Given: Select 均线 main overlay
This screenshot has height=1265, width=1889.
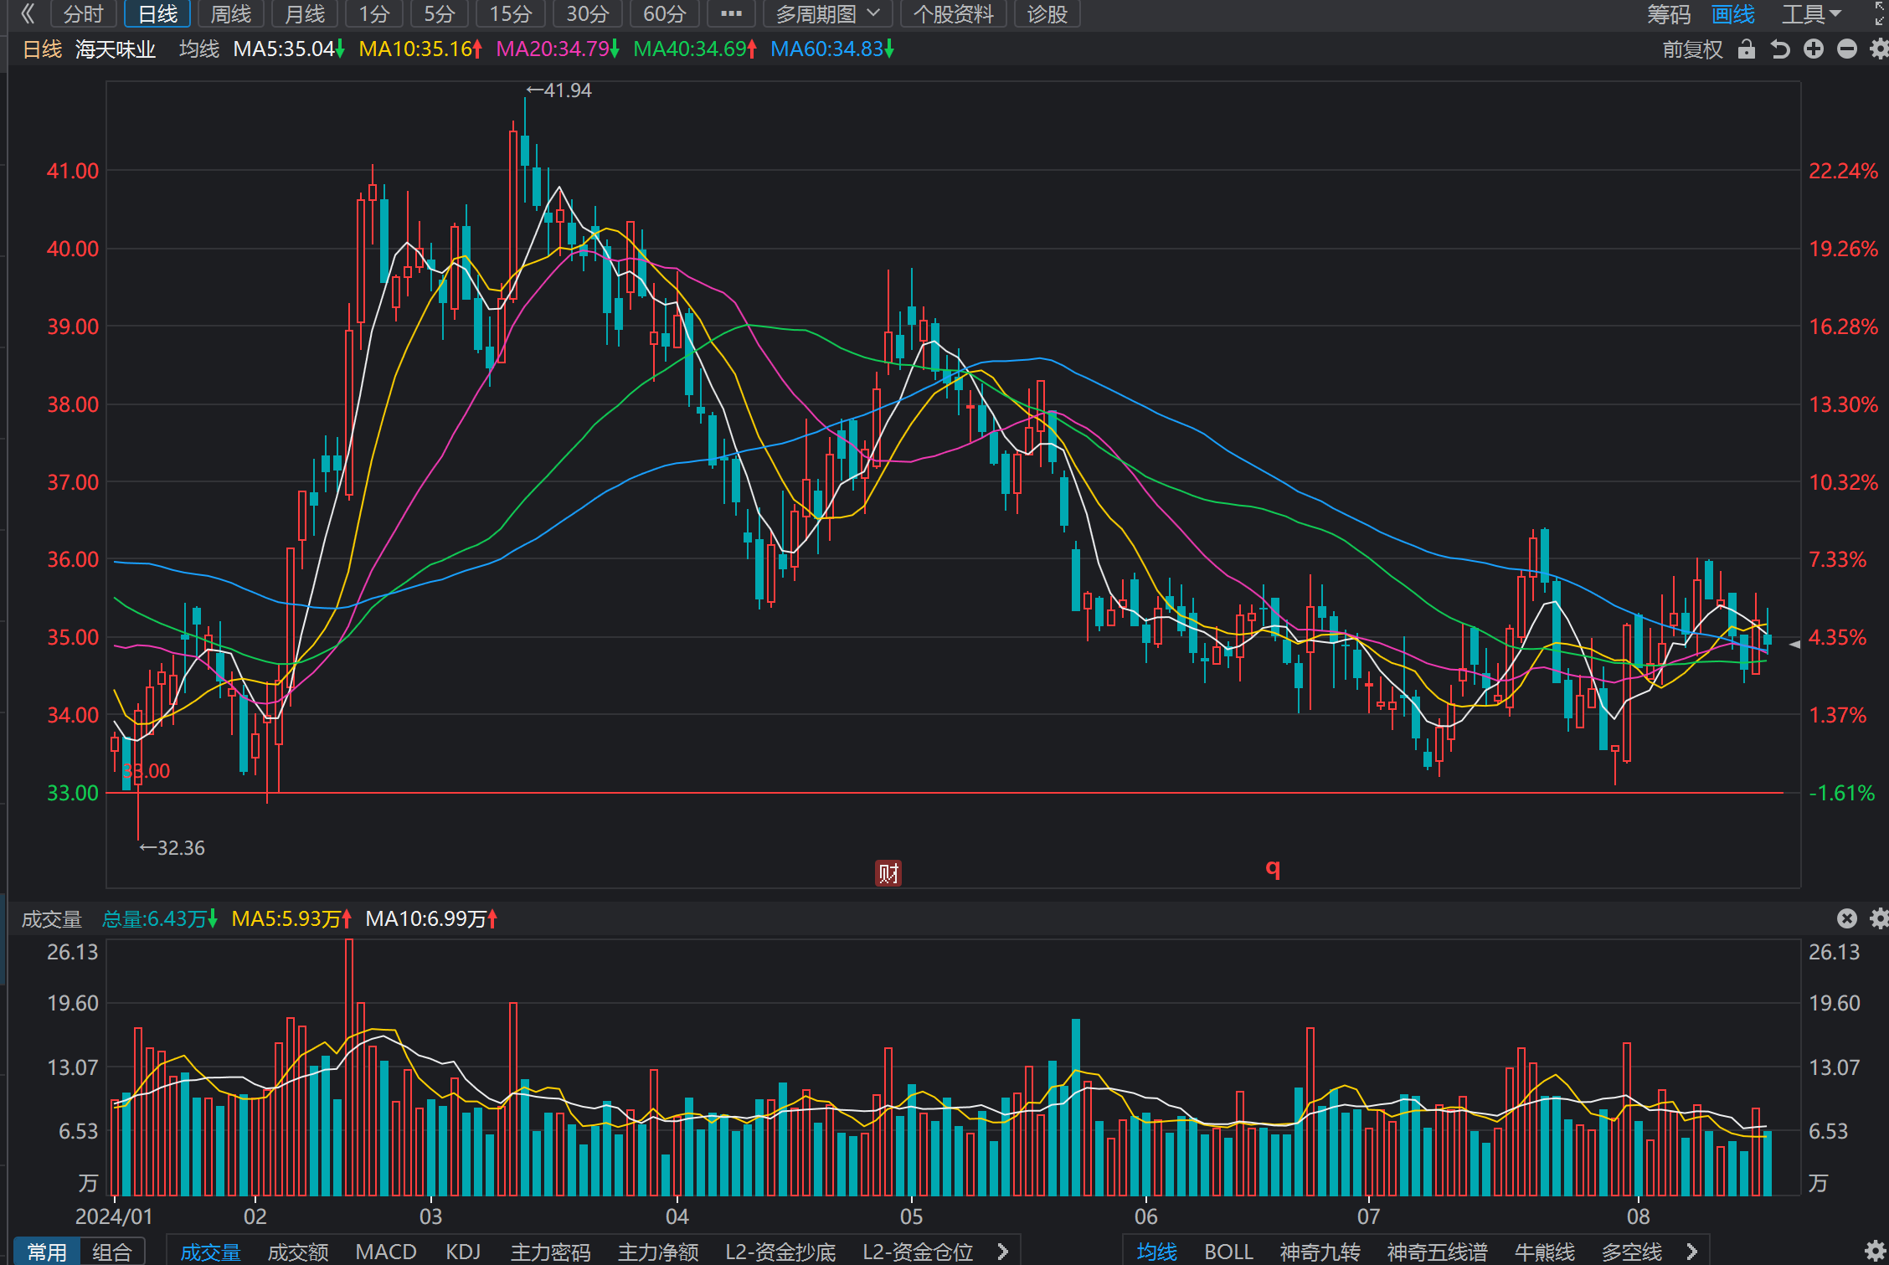Looking at the screenshot, I should click(1156, 1252).
